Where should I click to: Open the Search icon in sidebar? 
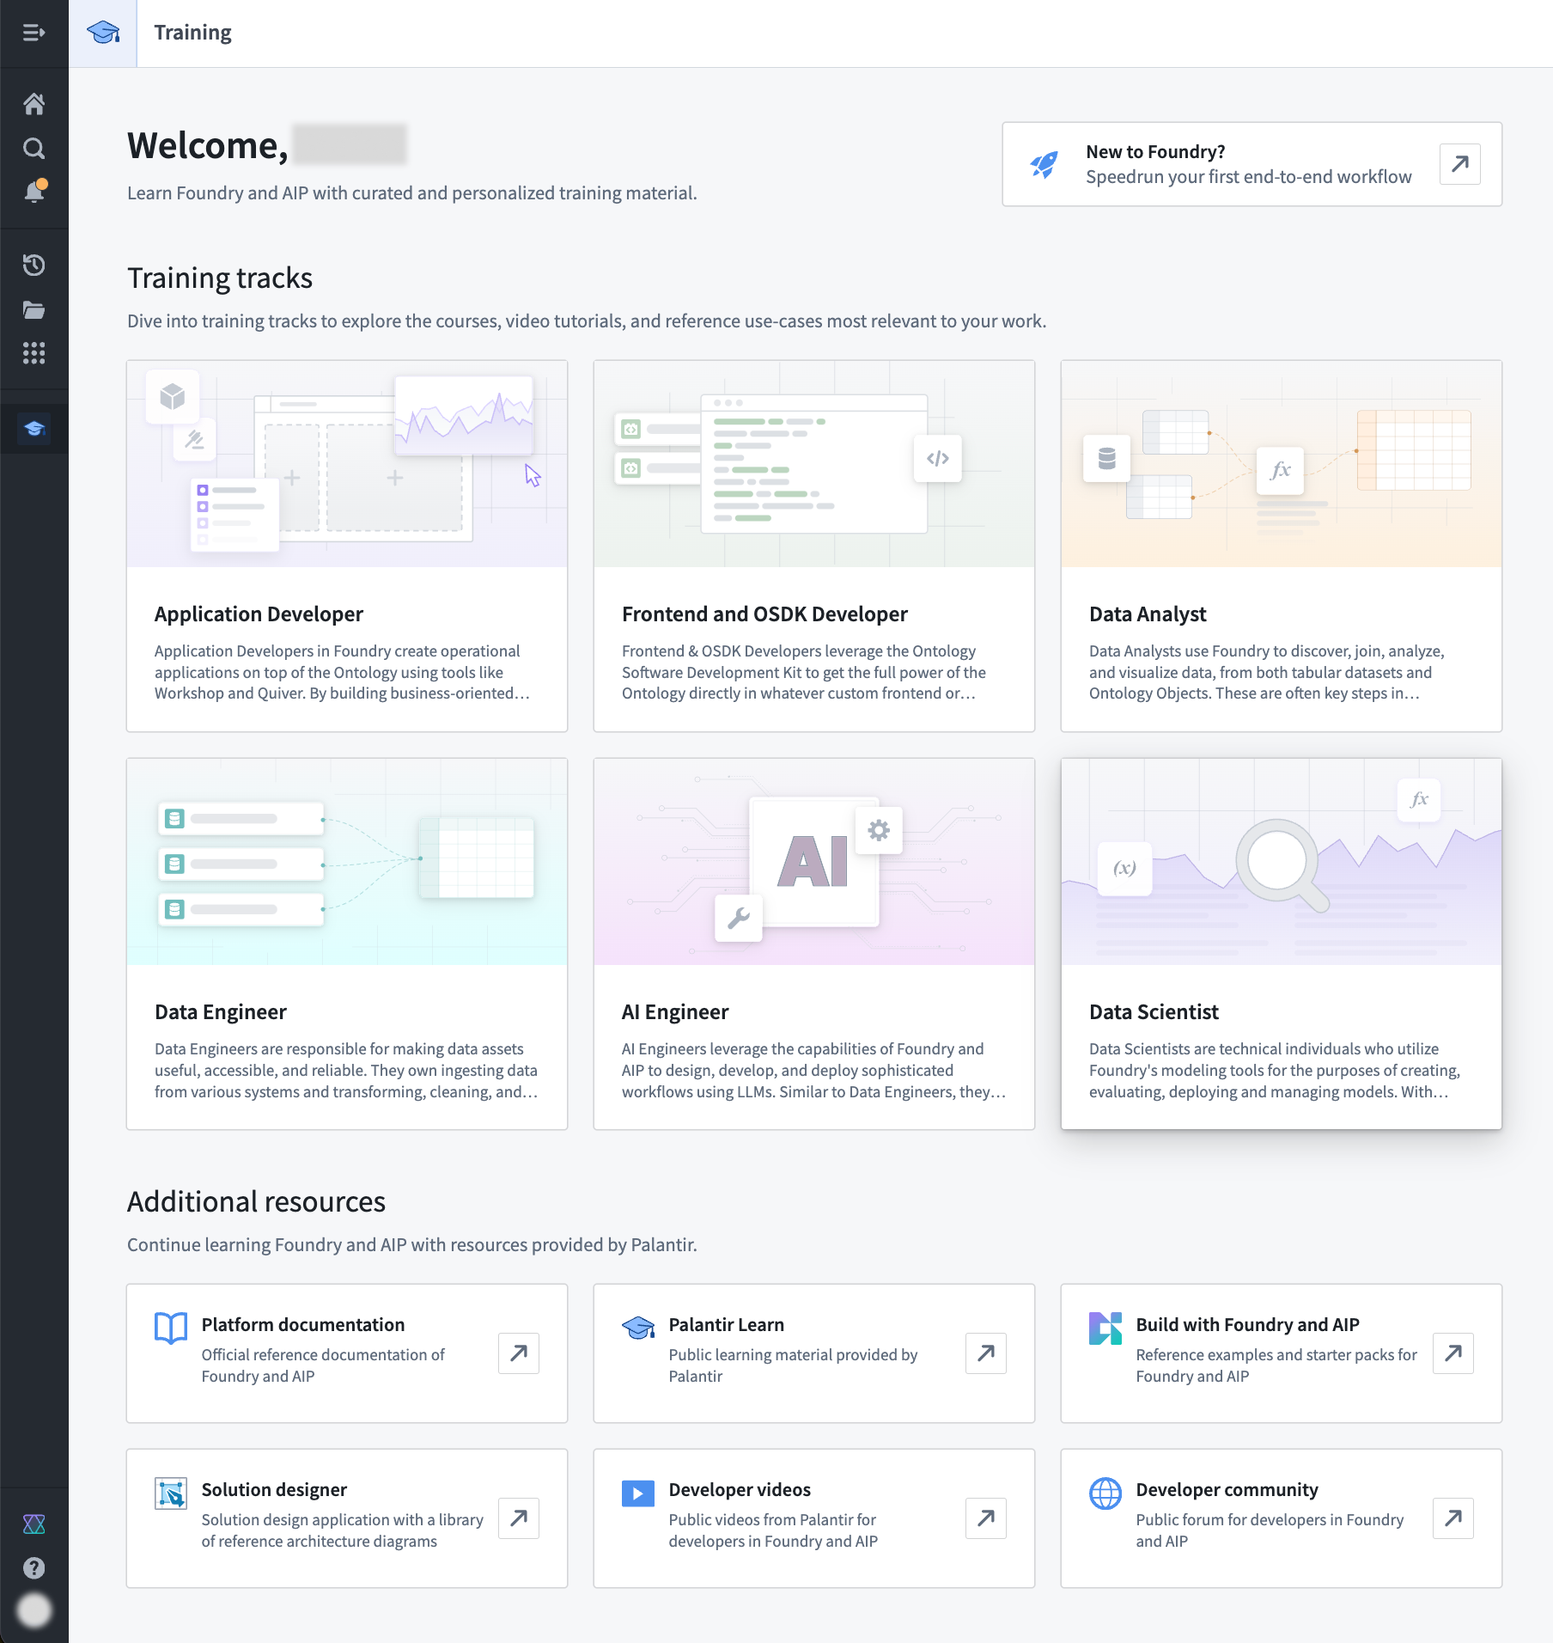coord(33,149)
